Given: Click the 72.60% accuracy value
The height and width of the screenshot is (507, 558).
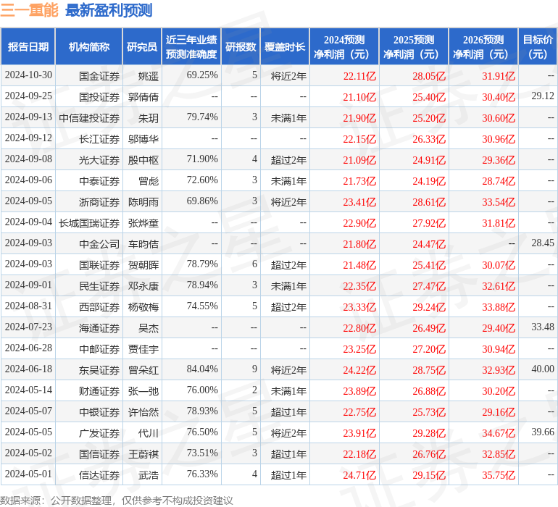Looking at the screenshot, I should click(202, 180).
